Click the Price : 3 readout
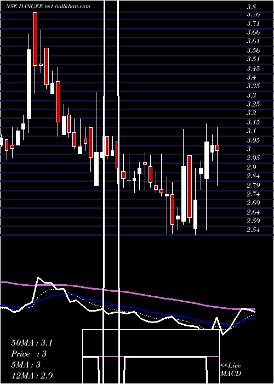This screenshot has width=274, height=384. (x=29, y=354)
